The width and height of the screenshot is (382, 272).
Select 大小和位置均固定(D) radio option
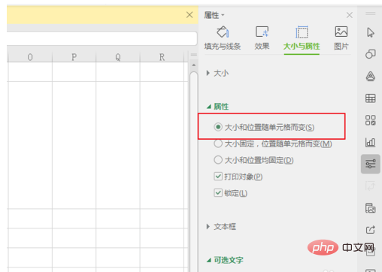253,160
